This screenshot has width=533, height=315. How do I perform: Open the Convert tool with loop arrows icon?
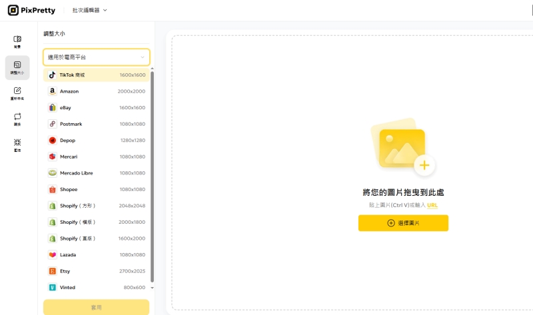(17, 119)
